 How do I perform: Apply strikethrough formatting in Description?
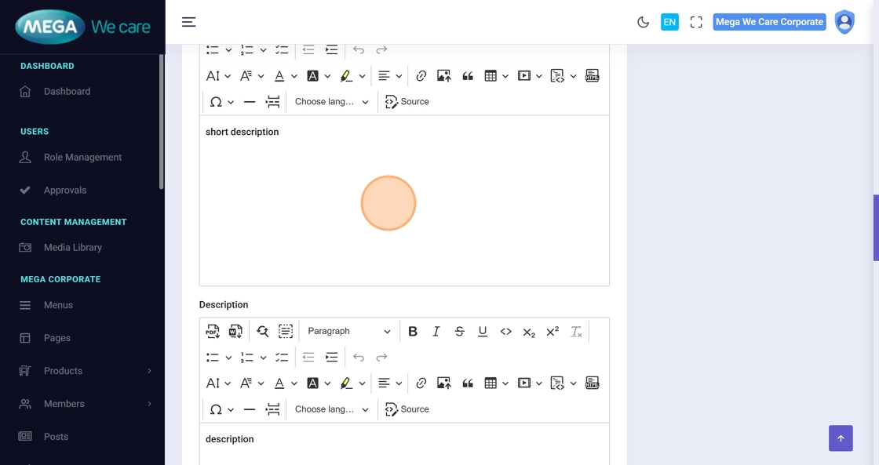pos(459,332)
